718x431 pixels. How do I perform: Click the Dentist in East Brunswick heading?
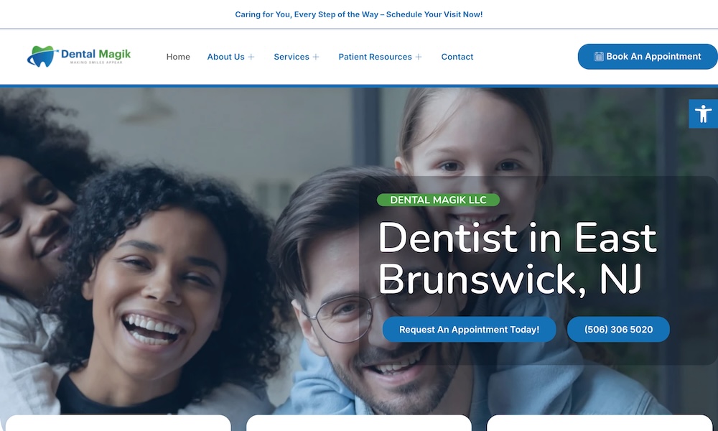(x=517, y=259)
